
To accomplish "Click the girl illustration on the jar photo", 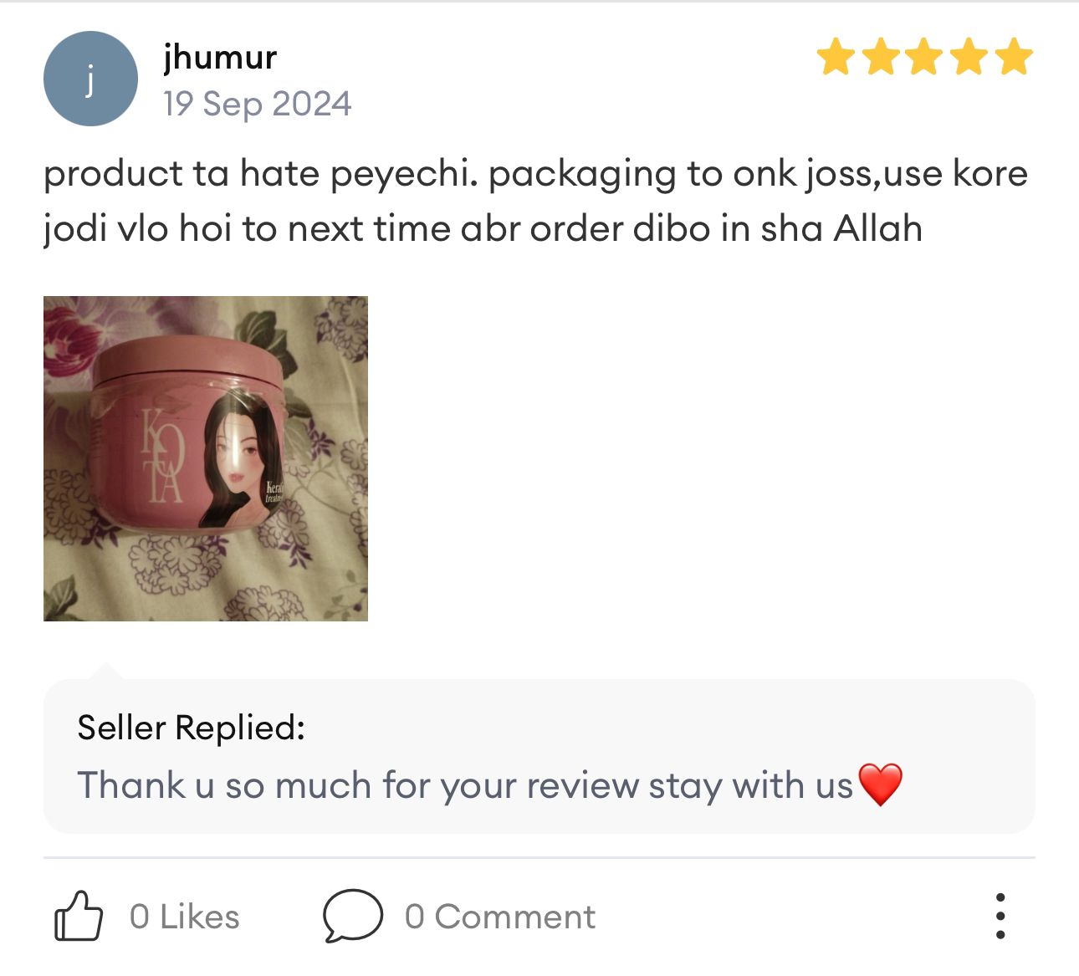I will (x=242, y=458).
